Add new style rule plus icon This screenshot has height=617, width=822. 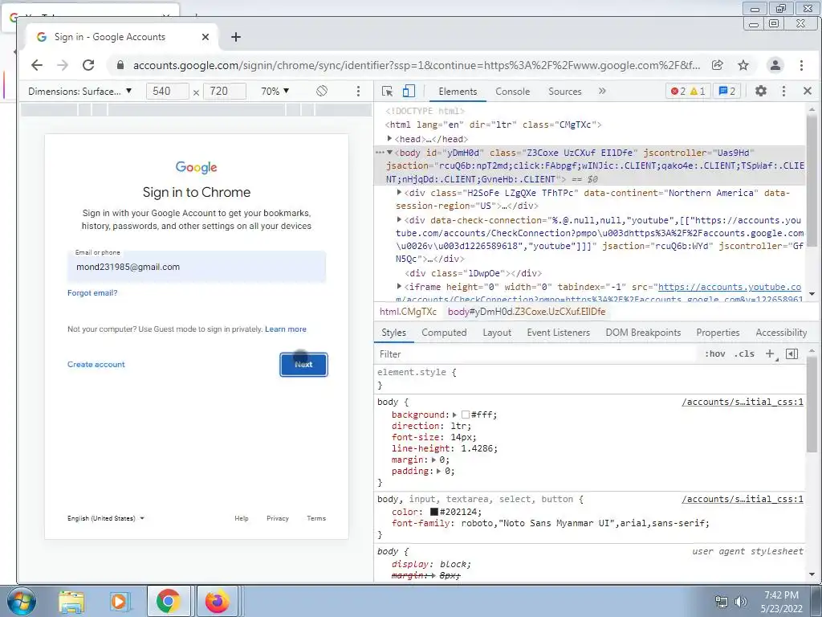pyautogui.click(x=770, y=353)
